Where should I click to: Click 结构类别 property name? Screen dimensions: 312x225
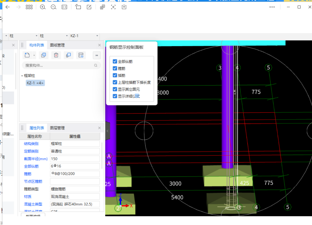coord(31,144)
